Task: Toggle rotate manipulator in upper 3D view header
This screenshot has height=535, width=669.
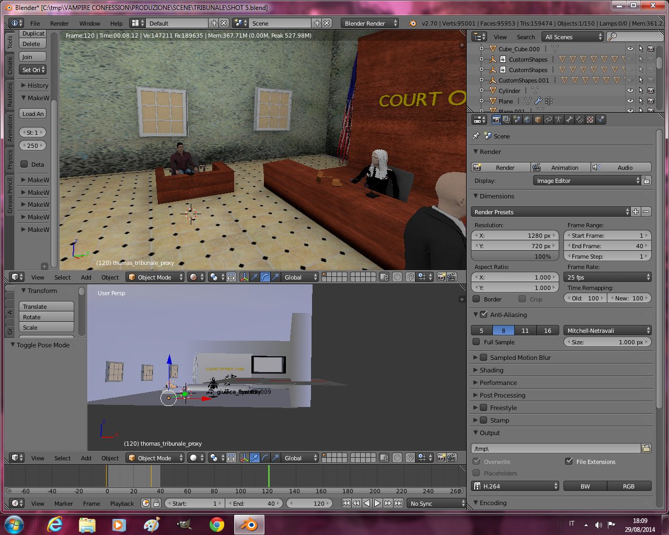Action: tap(265, 277)
